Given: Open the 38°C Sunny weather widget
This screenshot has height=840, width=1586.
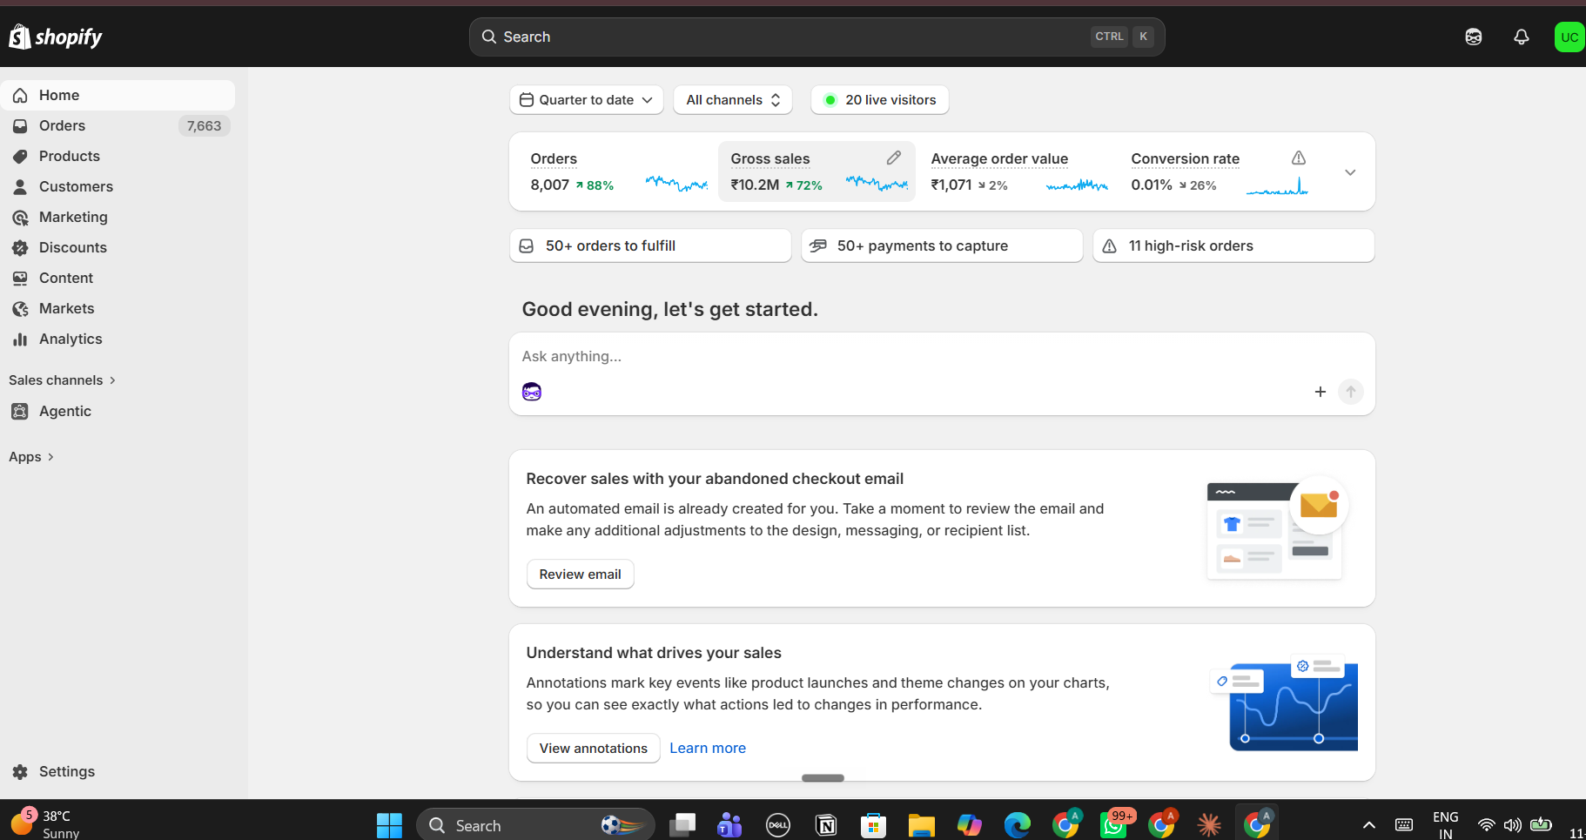Looking at the screenshot, I should click(x=45, y=823).
